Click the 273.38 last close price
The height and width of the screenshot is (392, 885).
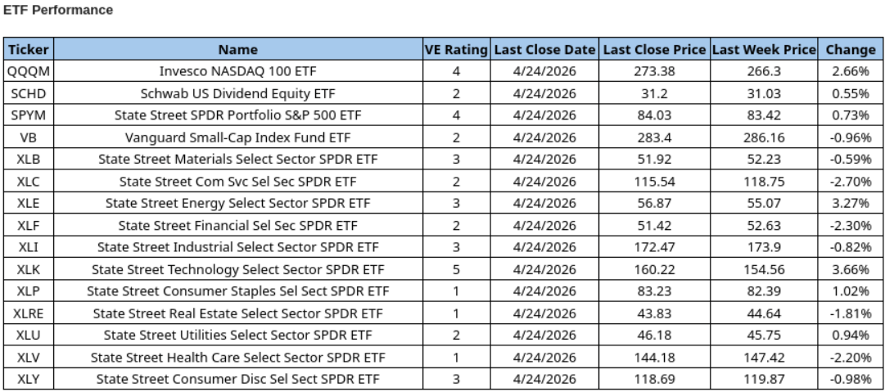(655, 70)
